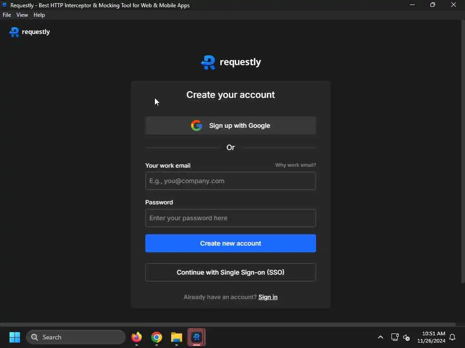465x348 pixels.
Task: Restore down the Requestly window
Action: pyautogui.click(x=433, y=5)
